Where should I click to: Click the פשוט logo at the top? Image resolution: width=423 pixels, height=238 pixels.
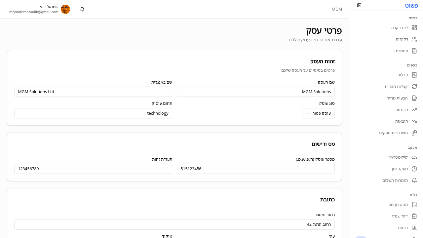[x=411, y=5]
